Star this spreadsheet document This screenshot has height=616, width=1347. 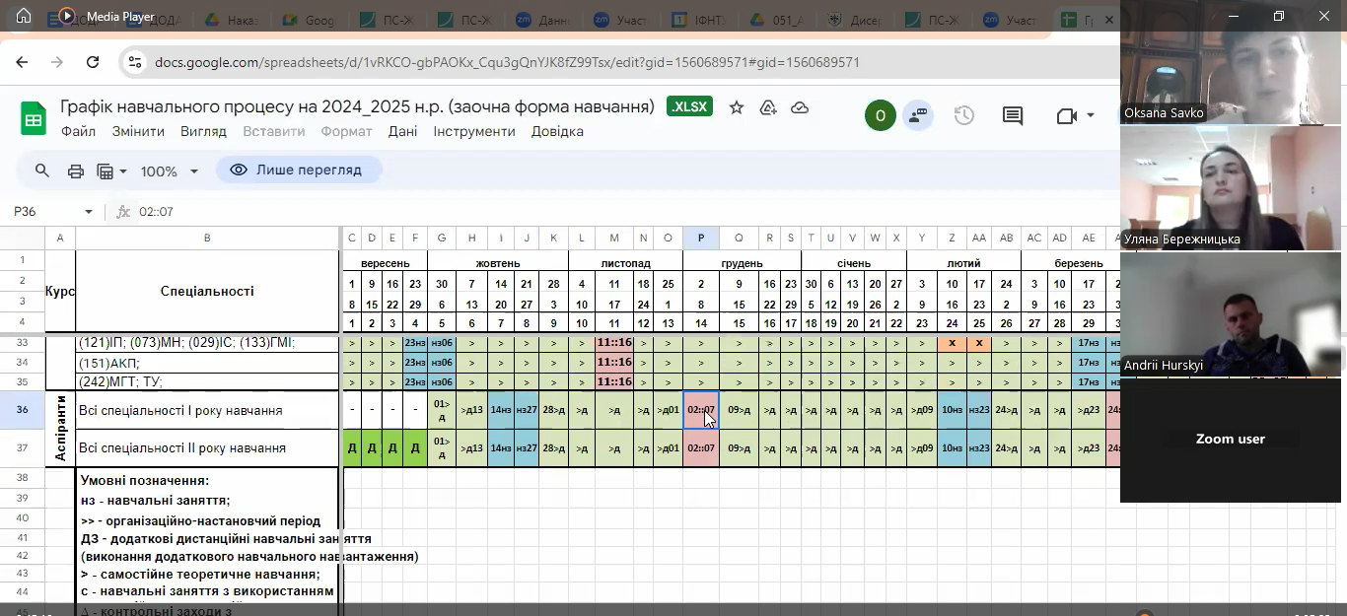tap(737, 107)
